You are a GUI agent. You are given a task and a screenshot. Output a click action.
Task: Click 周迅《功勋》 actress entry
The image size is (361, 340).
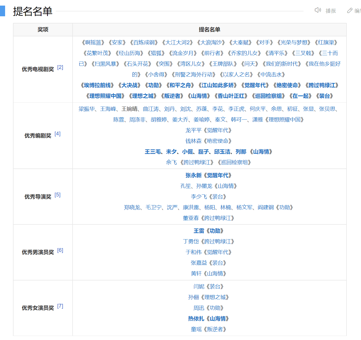click(209, 308)
